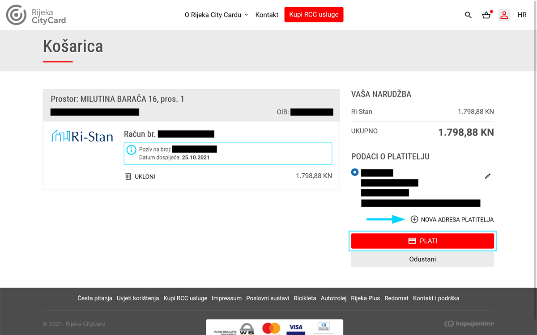Click the trash icon beside UKLONI
The height and width of the screenshot is (335, 537).
(x=128, y=176)
